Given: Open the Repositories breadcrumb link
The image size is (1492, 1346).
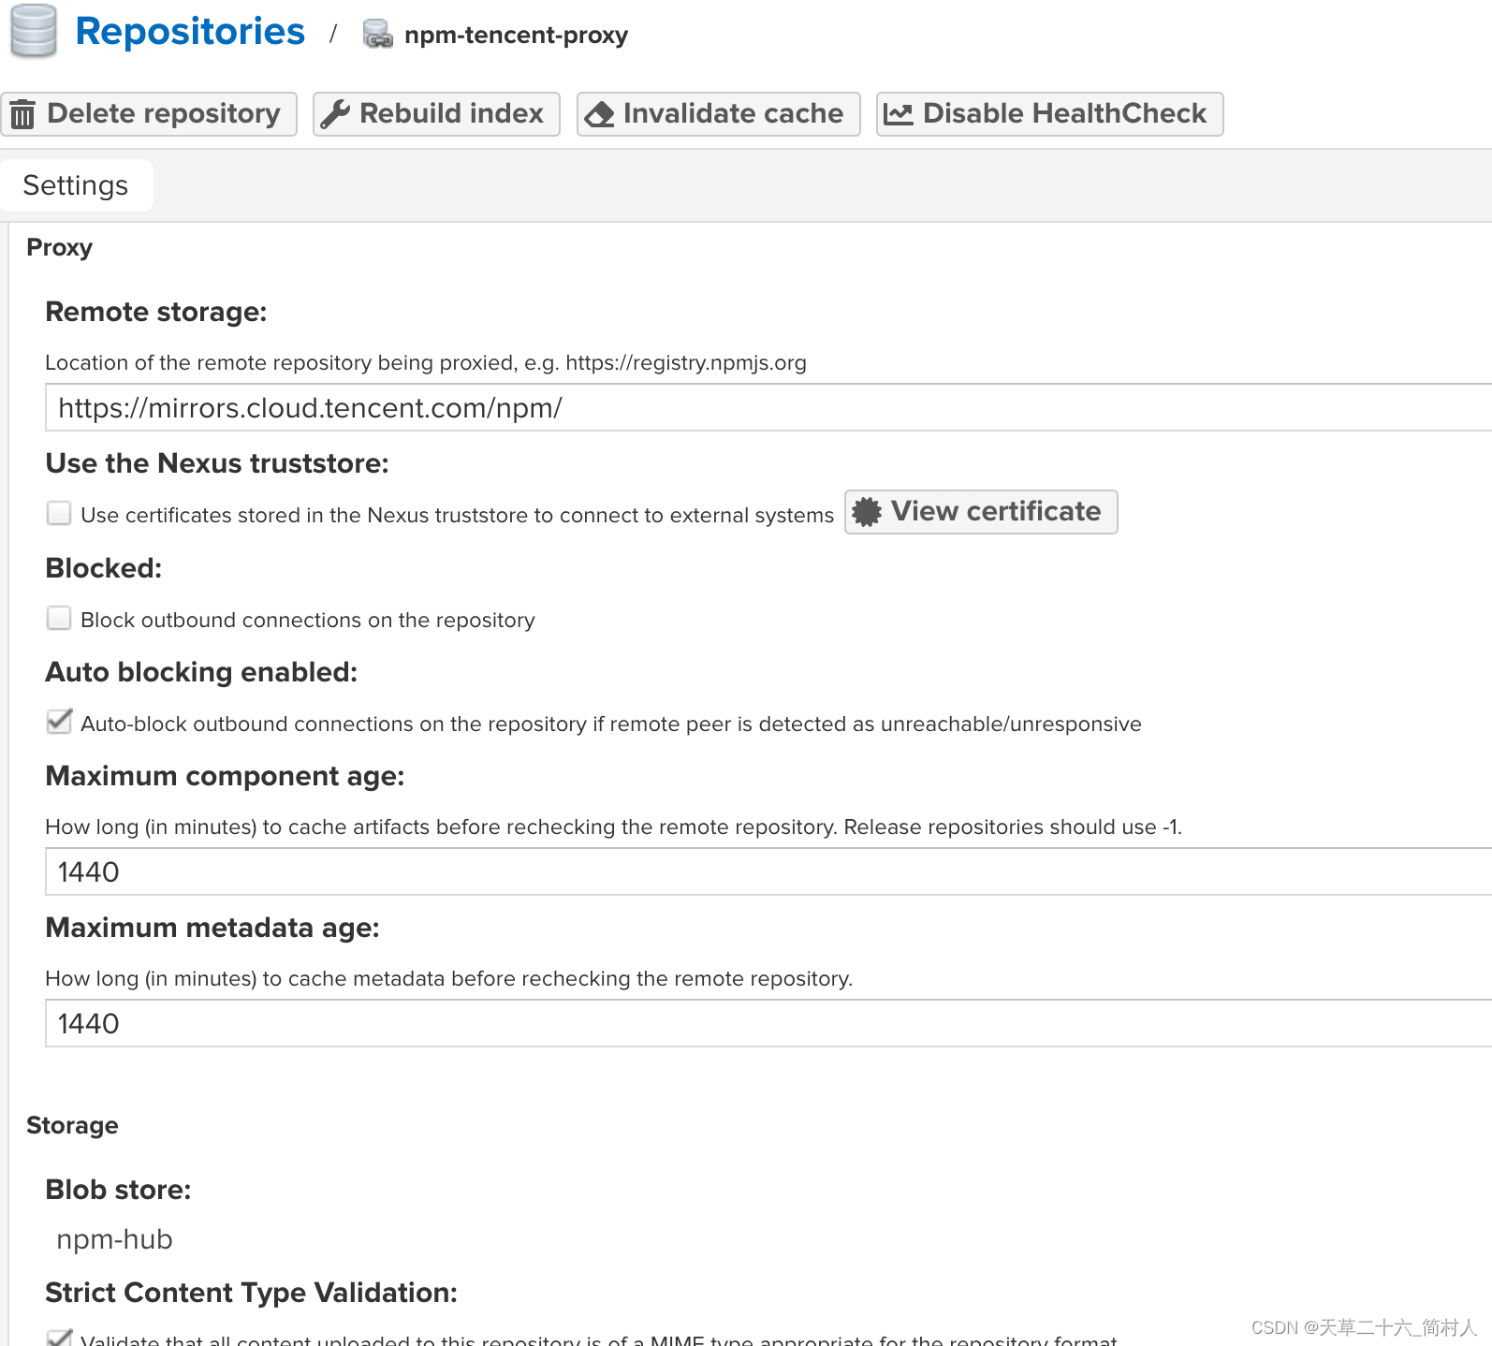Looking at the screenshot, I should click(x=190, y=32).
